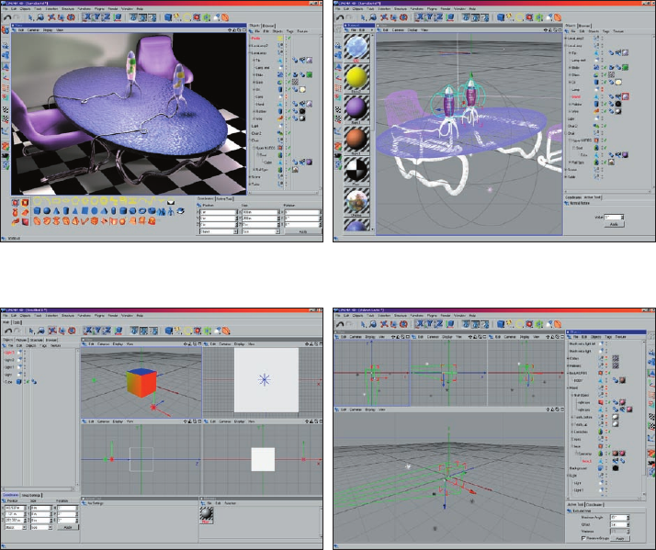Click Apply button in table scene Coordinates panel
The height and width of the screenshot is (550, 656).
point(303,231)
